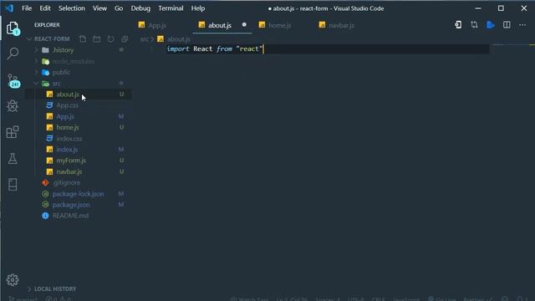Expand the node_modules folder
This screenshot has width=535, height=301.
tap(36, 61)
